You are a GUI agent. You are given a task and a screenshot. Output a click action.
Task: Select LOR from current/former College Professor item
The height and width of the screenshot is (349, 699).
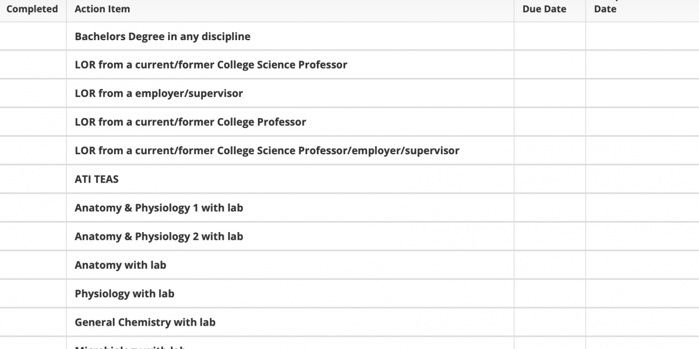pos(190,122)
